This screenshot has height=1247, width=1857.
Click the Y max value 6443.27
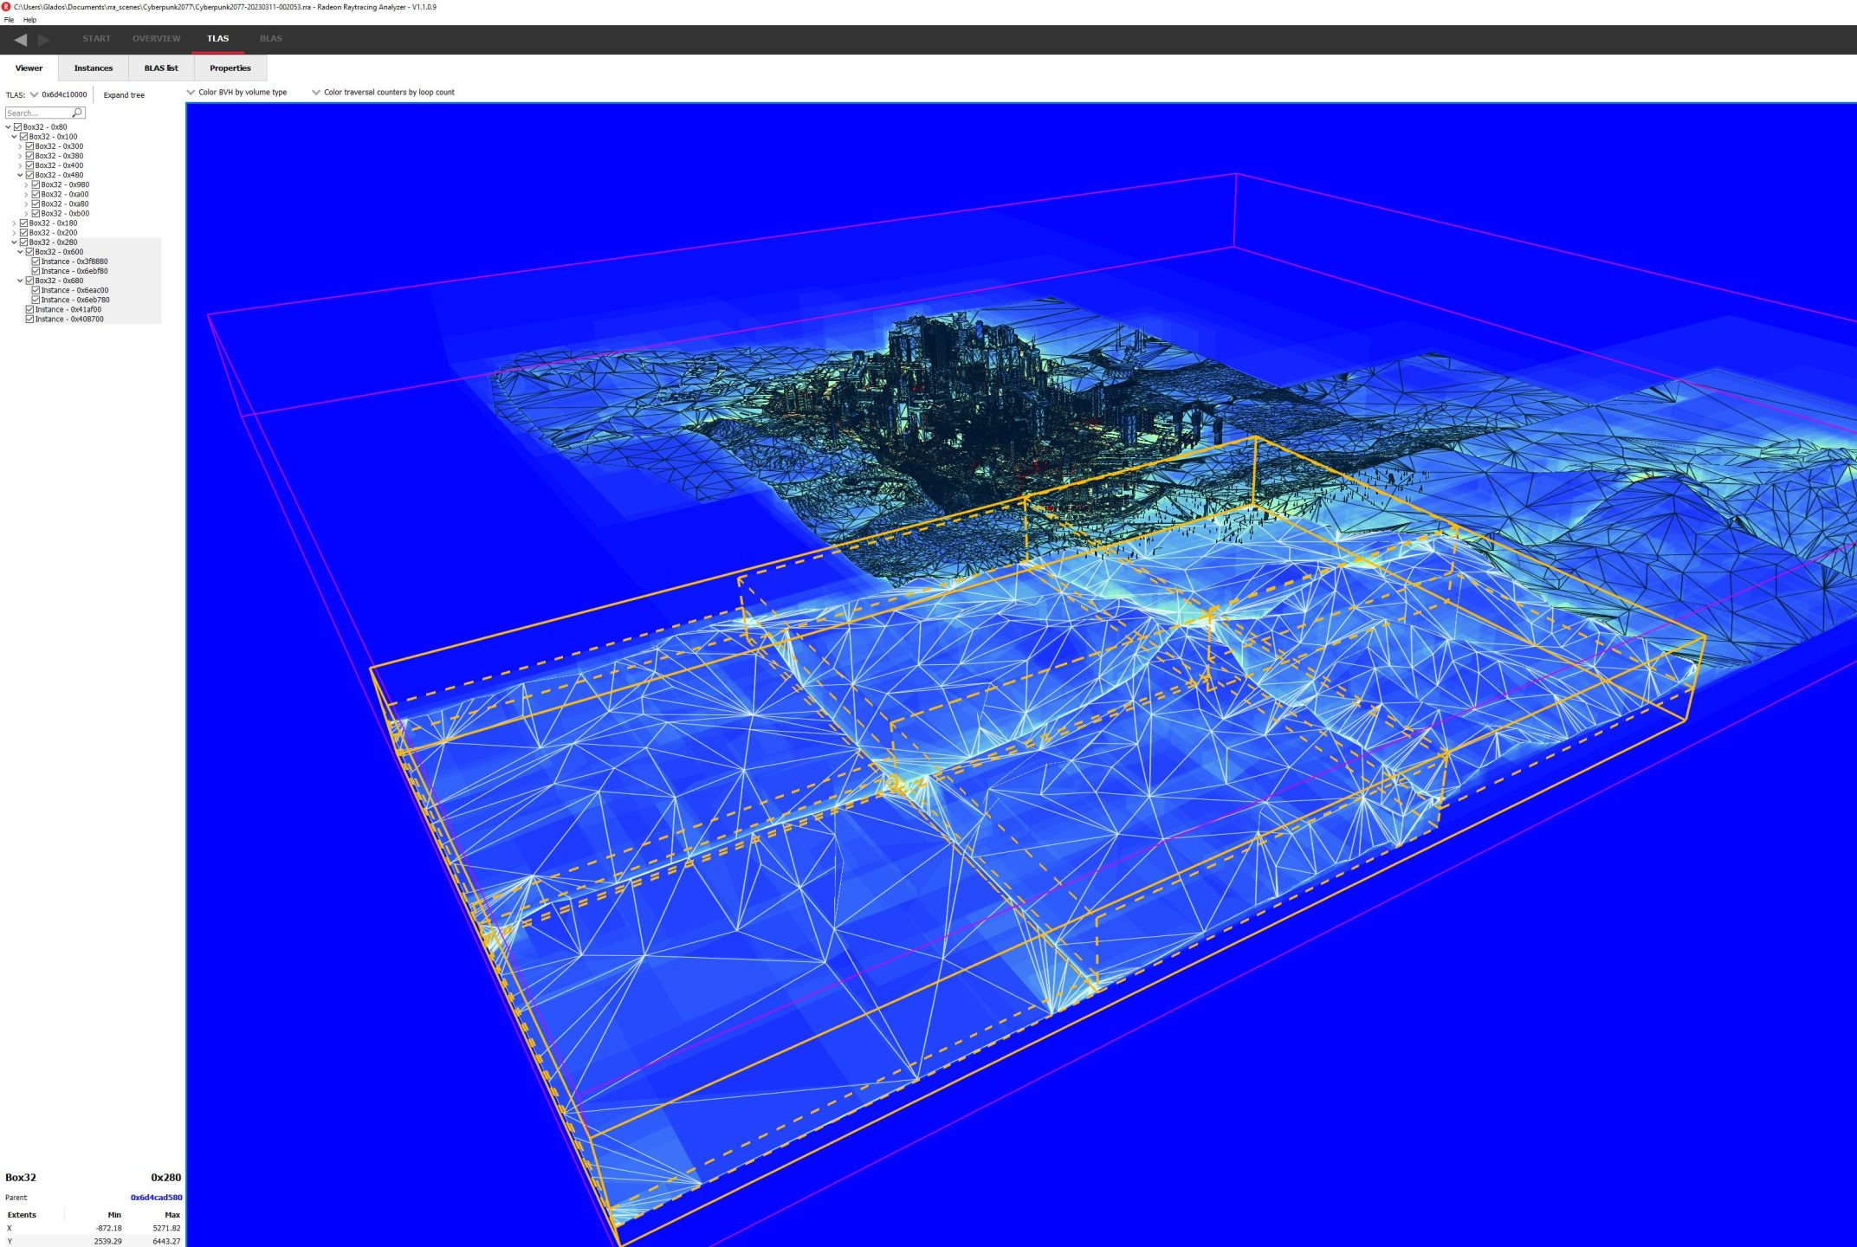166,1241
